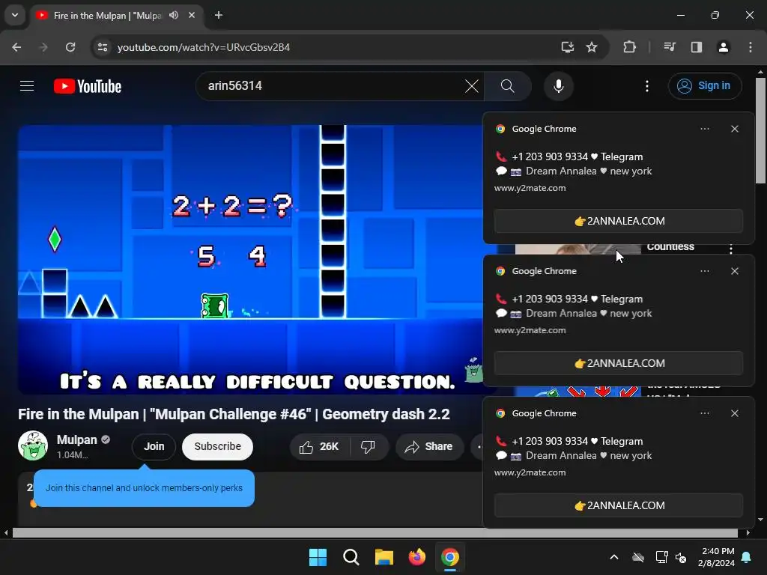Screen dimensions: 767x575
Task: Open the Windows notification bell
Action: click(747, 557)
